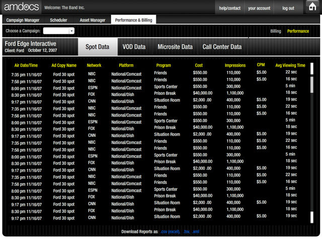Click the Avg Viewing Time column header
Image resolution: width=322 pixels, height=240 pixels.
[x=290, y=65]
